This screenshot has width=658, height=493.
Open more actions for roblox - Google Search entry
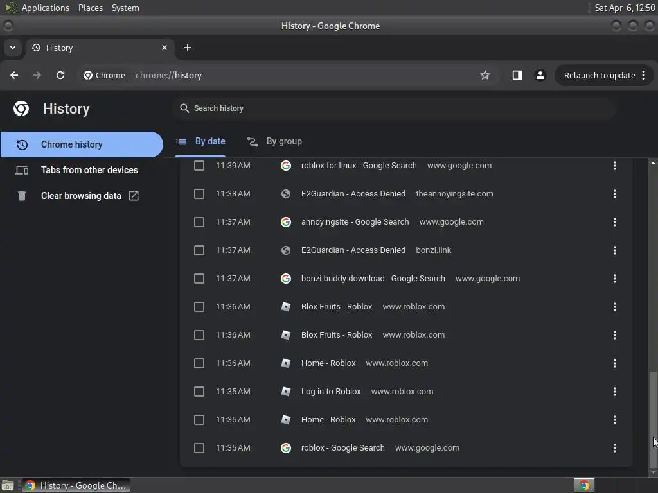point(615,448)
